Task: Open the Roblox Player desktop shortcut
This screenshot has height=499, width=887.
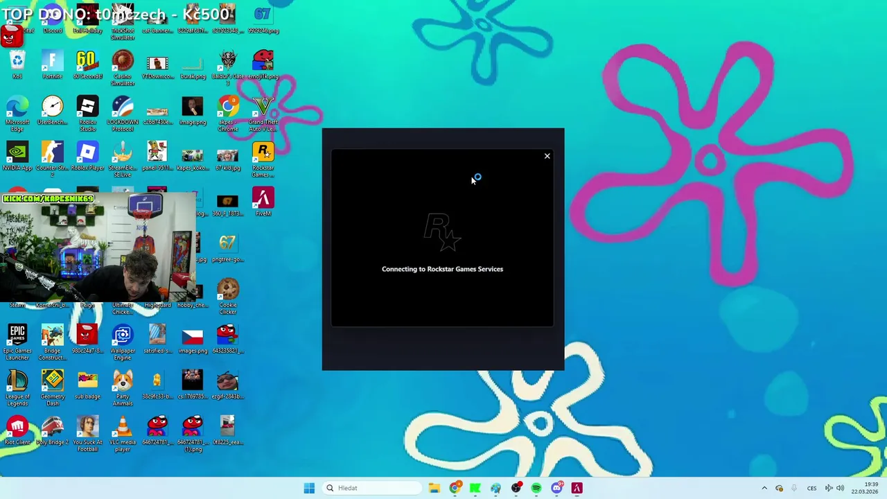Action: pyautogui.click(x=87, y=157)
